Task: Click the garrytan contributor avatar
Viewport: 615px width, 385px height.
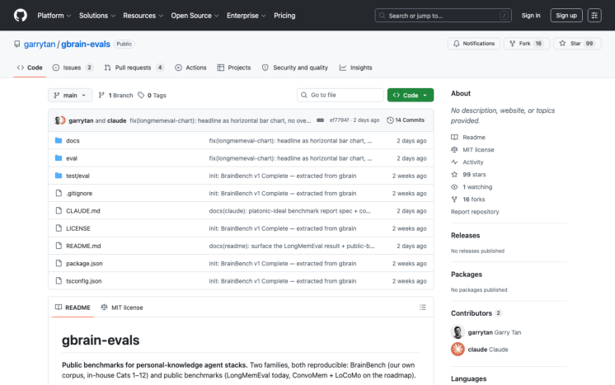Action: 458,332
